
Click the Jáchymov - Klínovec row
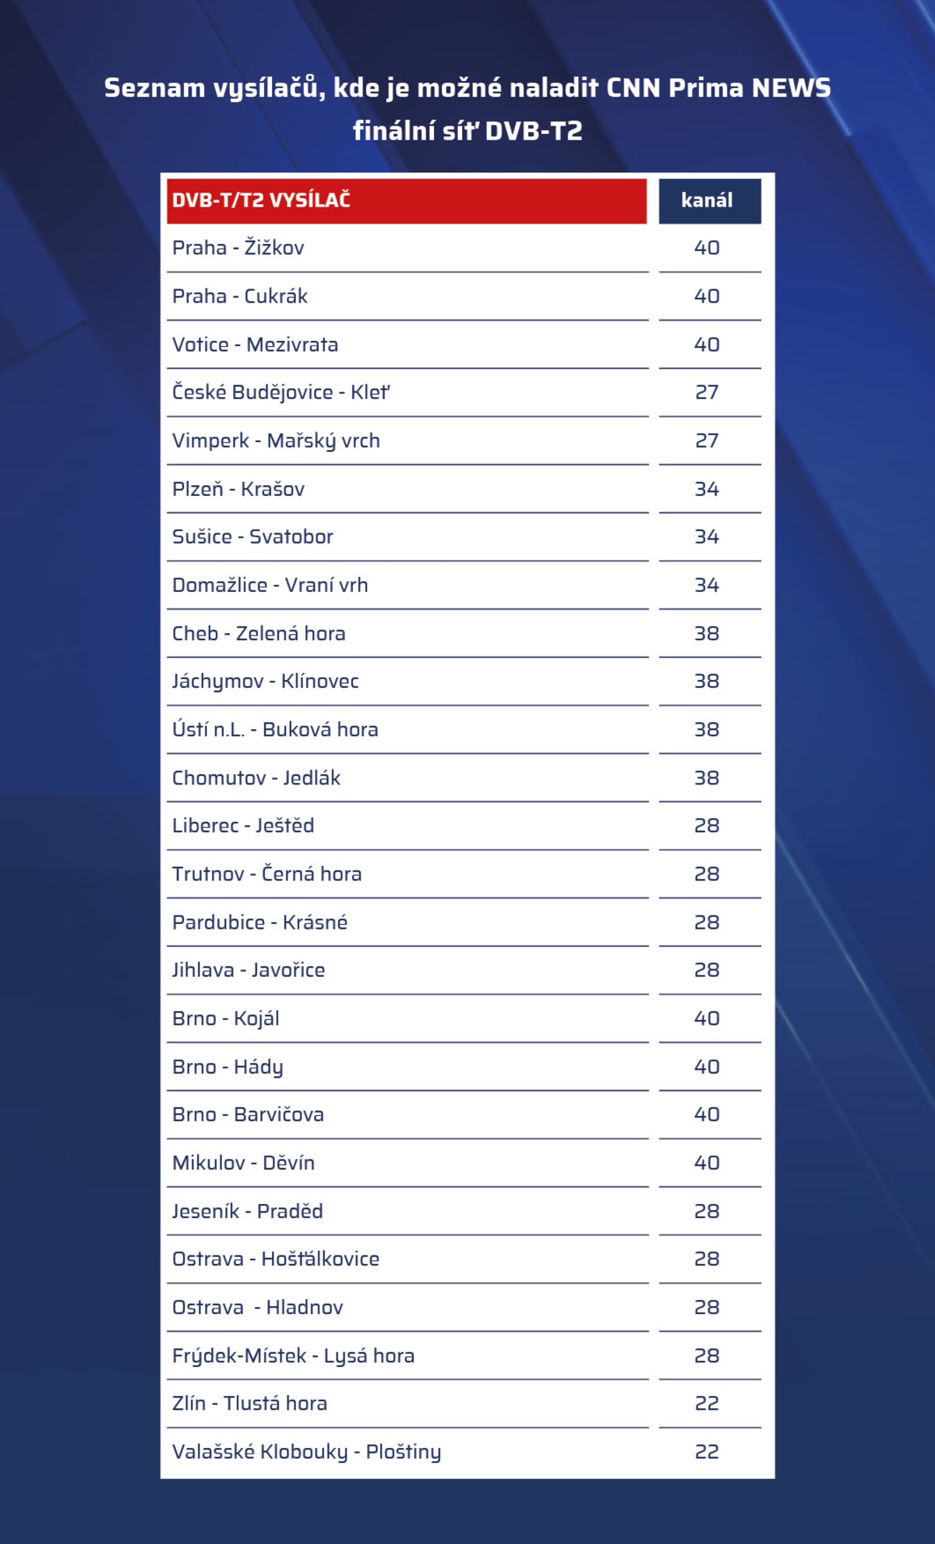(x=265, y=682)
